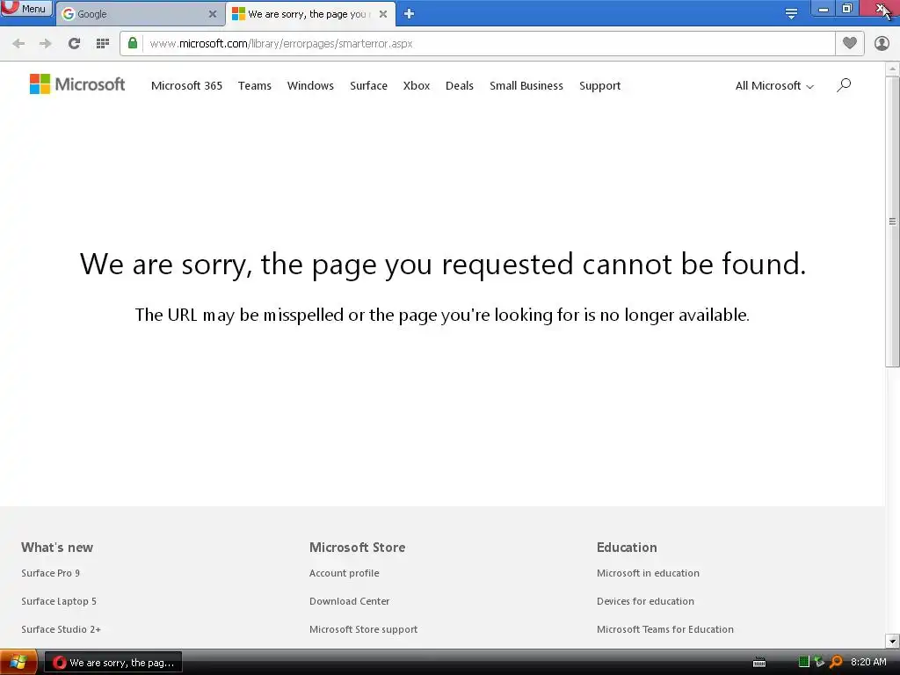Restore down the Opera browser window

coord(846,9)
